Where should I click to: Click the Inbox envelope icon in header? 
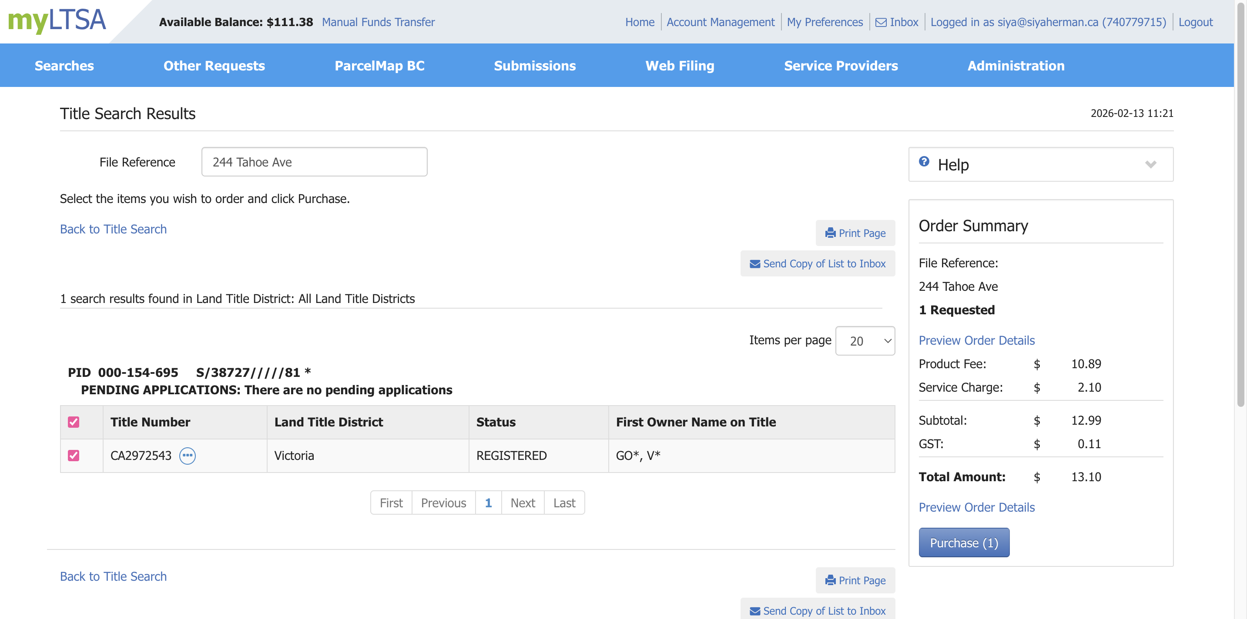pos(881,22)
